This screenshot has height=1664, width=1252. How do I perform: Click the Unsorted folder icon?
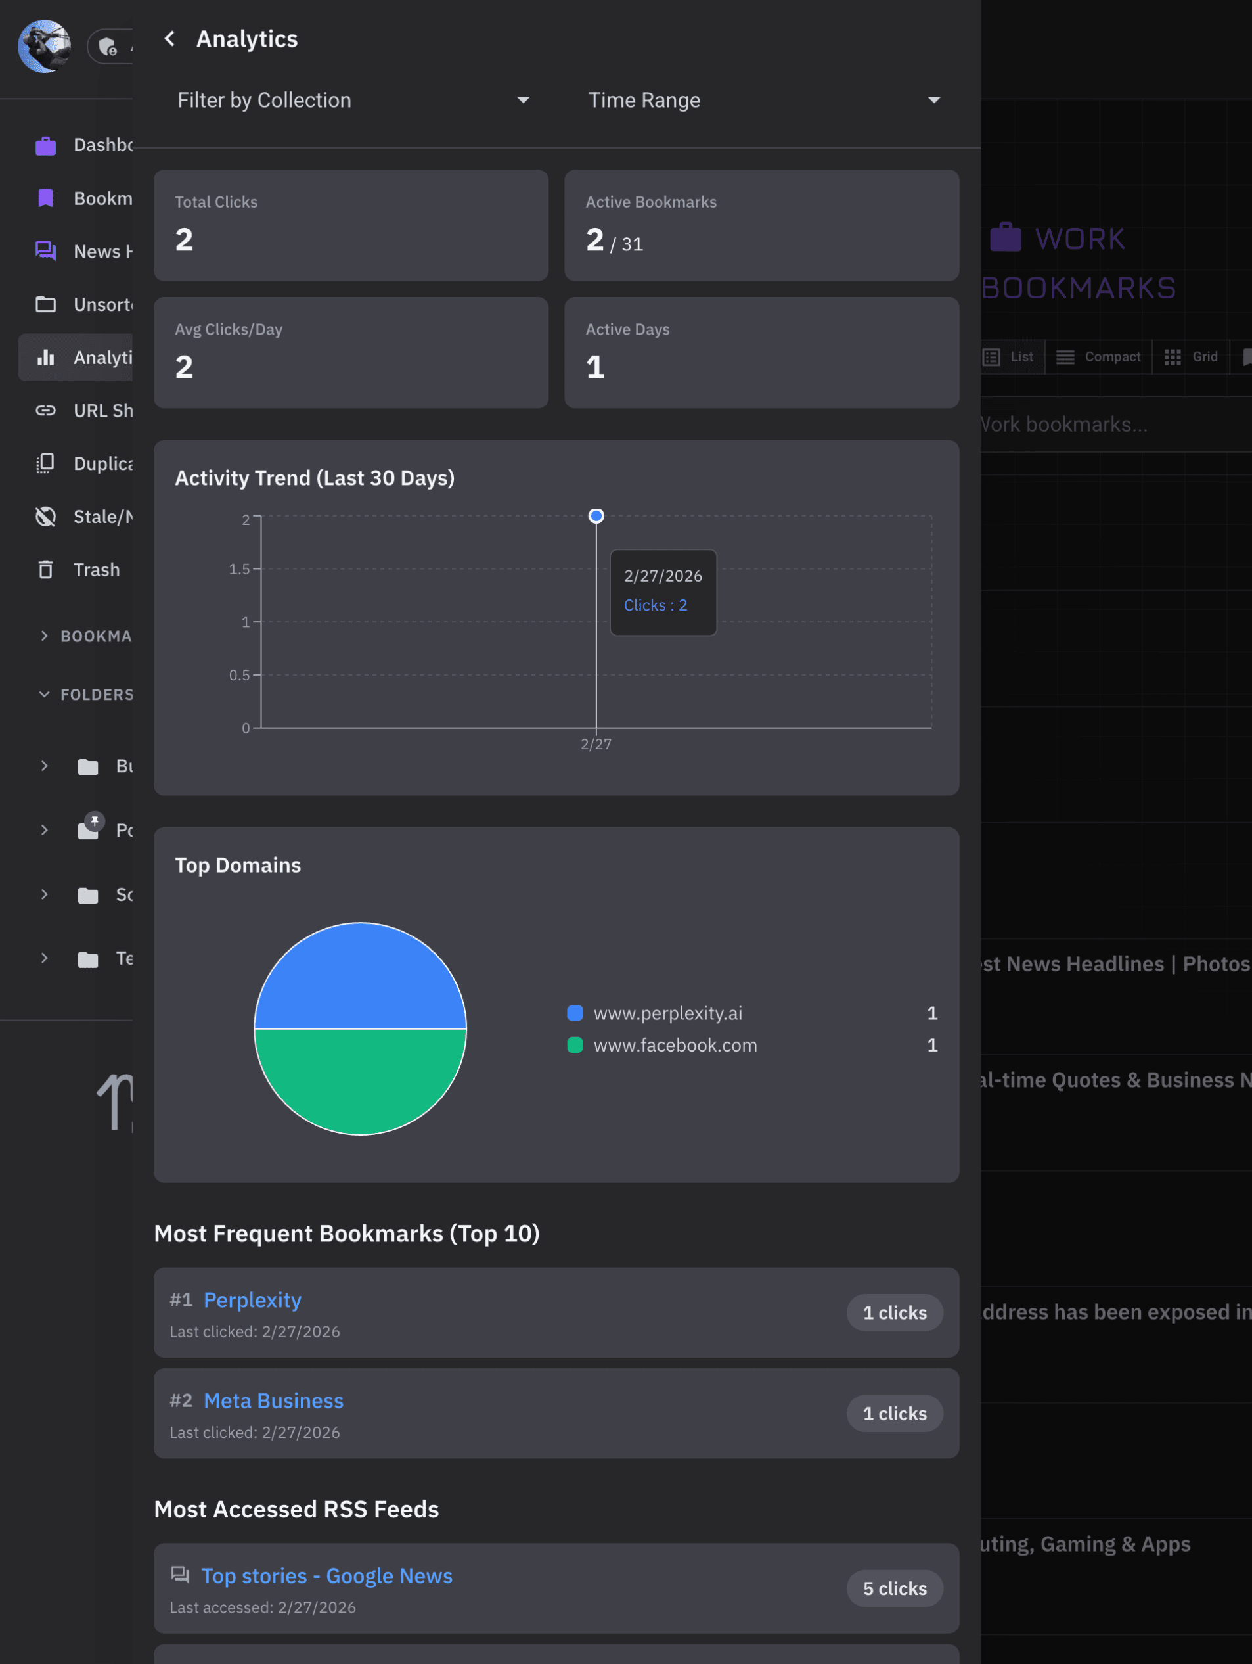click(46, 305)
